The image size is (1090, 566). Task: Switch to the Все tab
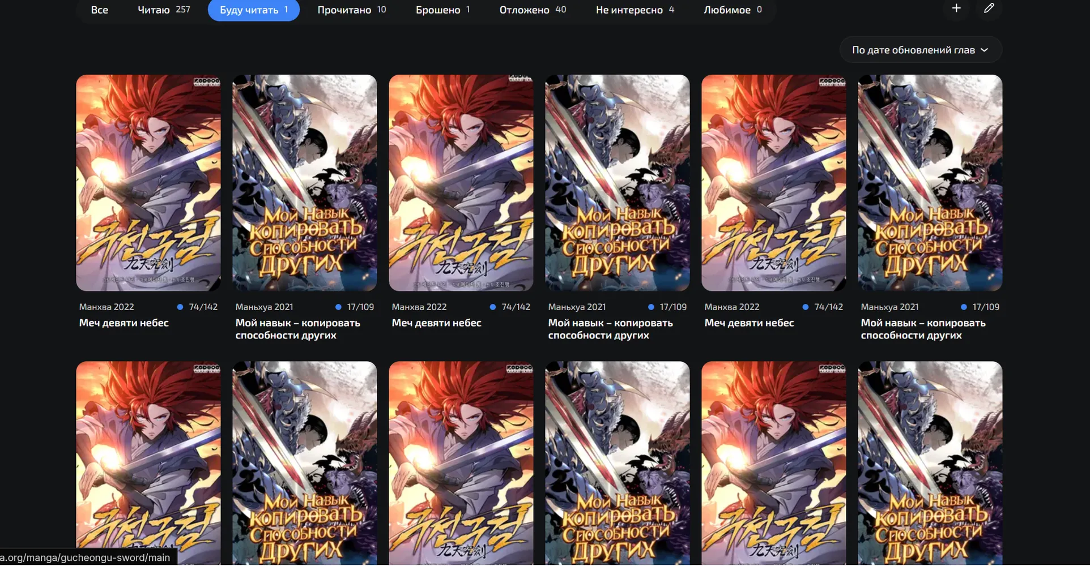[99, 10]
